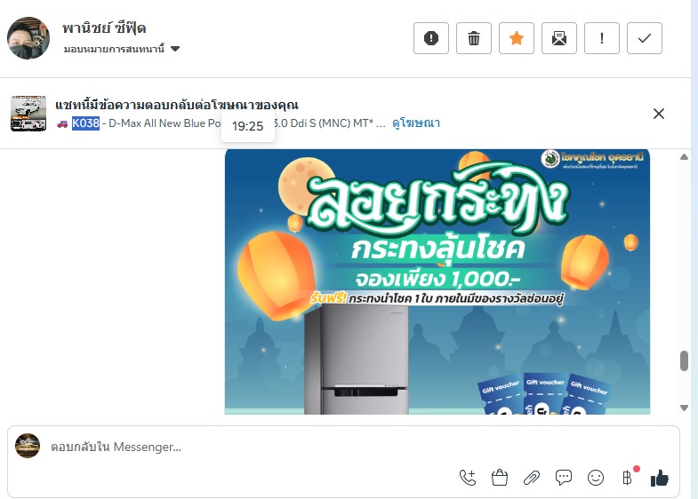
Task: Open พานิชย์ ซีฟู้ด profile picture
Action: click(x=28, y=38)
